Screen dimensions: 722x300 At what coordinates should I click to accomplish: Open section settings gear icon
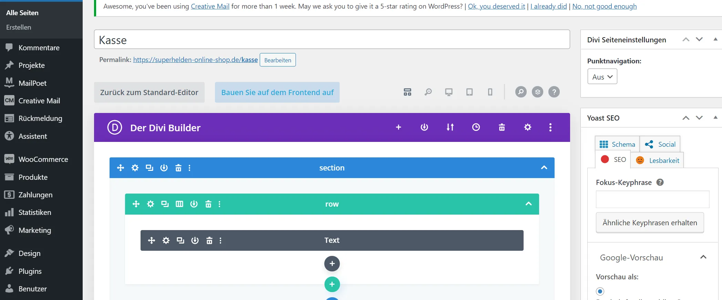135,168
